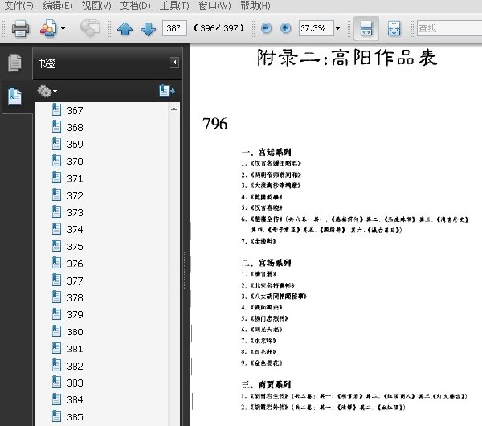Zoom out with the minus button
Viewport: 482px width, 426px height.
266,28
